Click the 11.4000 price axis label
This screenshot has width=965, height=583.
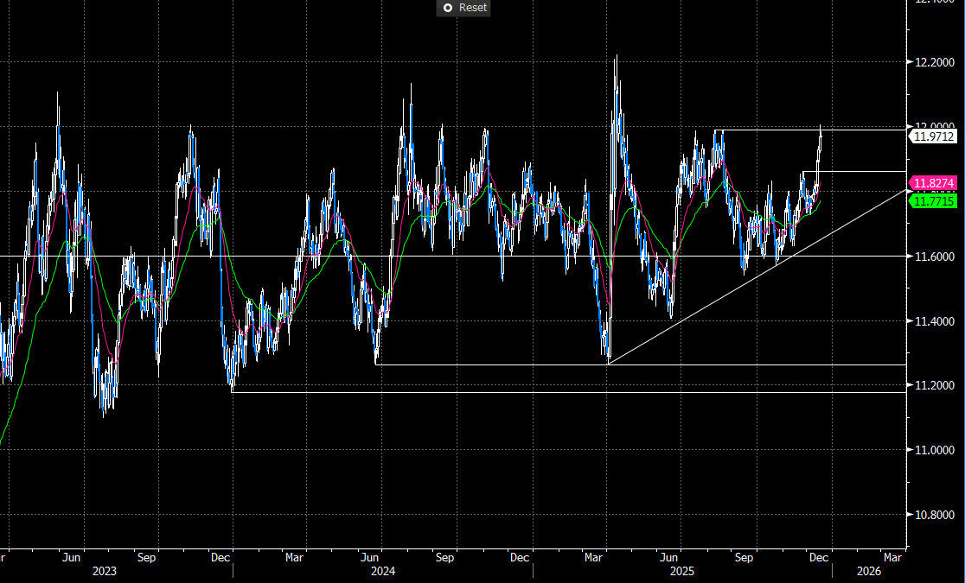click(x=934, y=321)
